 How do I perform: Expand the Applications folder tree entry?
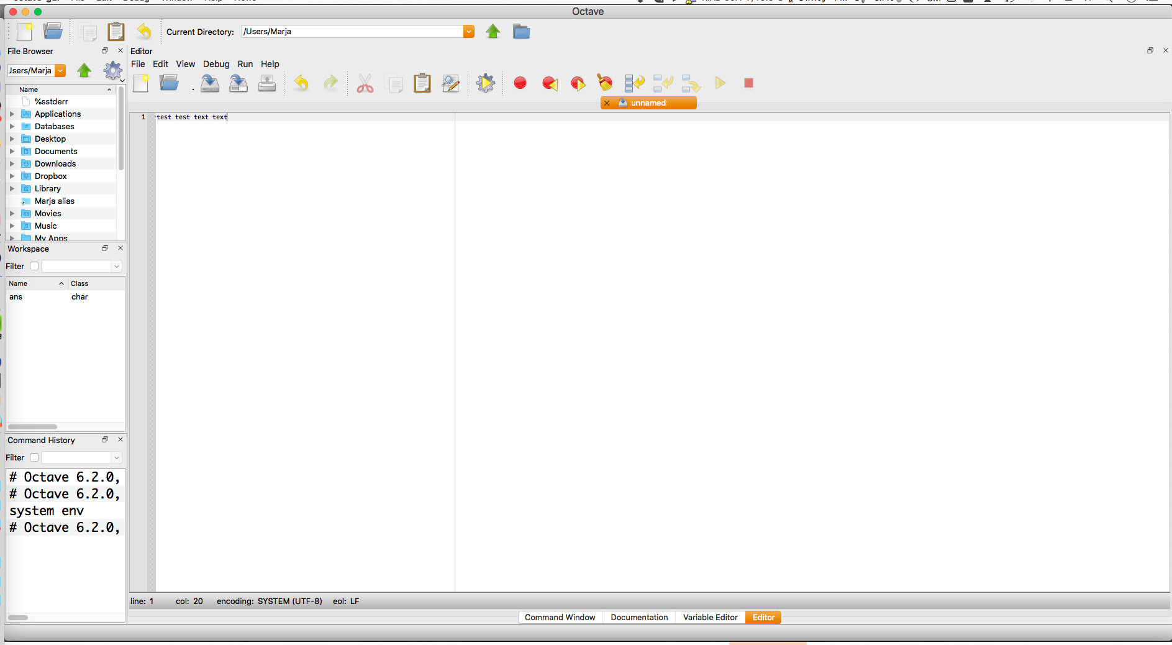12,114
